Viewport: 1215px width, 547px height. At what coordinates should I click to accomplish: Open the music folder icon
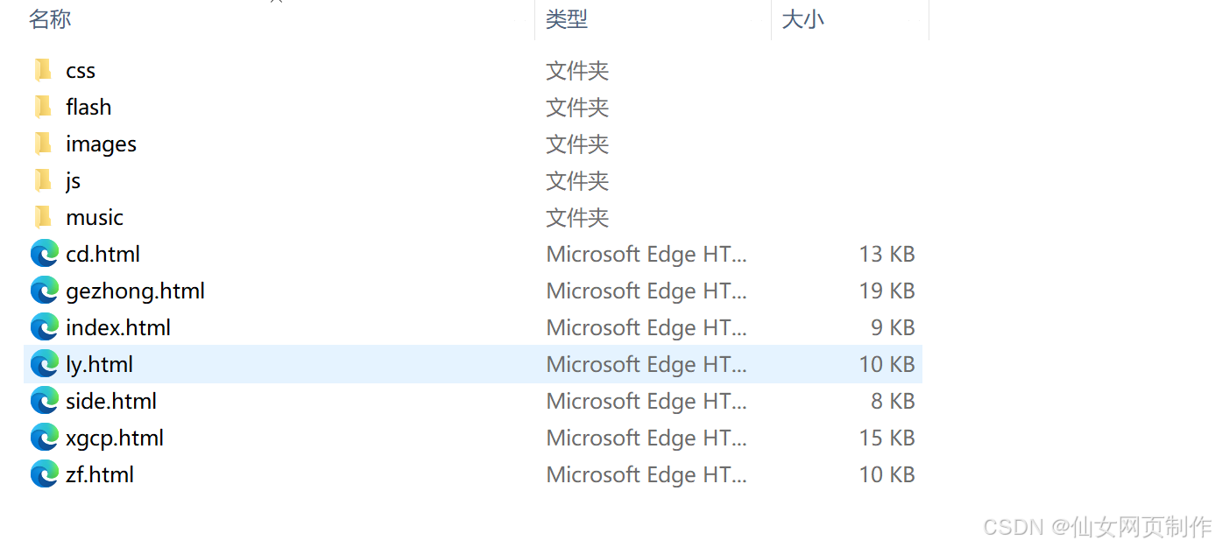(x=44, y=217)
